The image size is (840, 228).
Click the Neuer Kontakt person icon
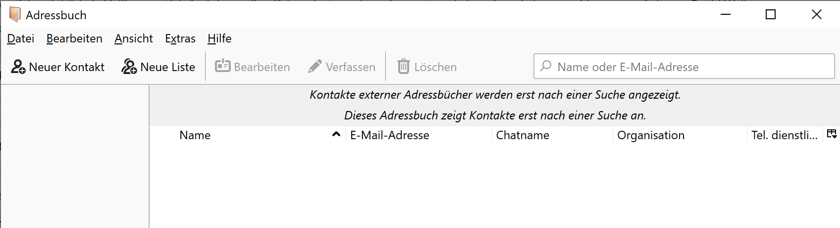[x=18, y=67]
